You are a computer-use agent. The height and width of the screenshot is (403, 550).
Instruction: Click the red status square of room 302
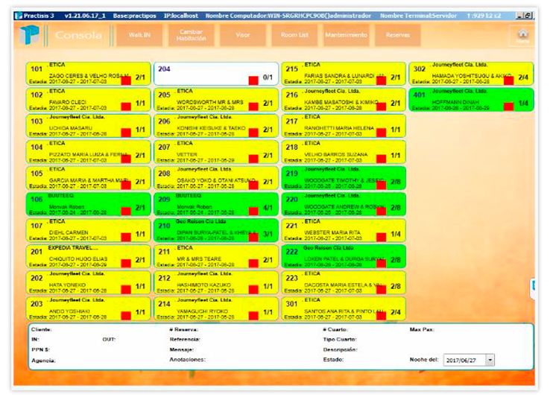pos(508,78)
